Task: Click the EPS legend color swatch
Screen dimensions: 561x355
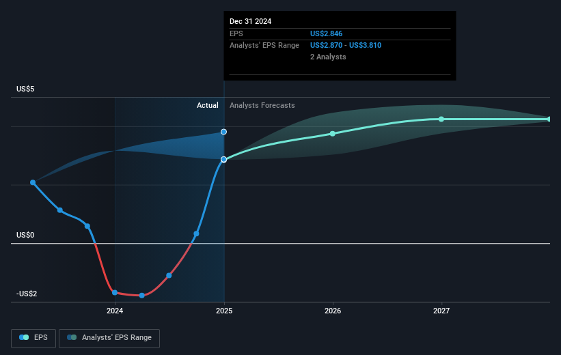Action: (x=24, y=337)
